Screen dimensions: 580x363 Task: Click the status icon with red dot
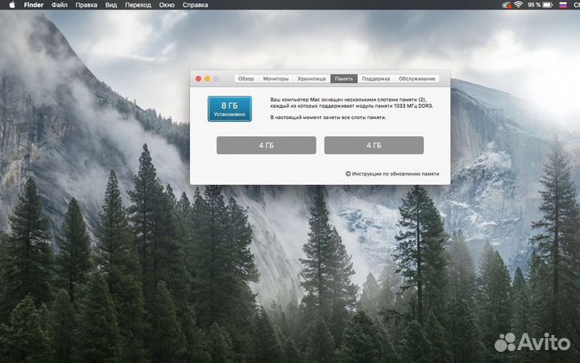[507, 5]
